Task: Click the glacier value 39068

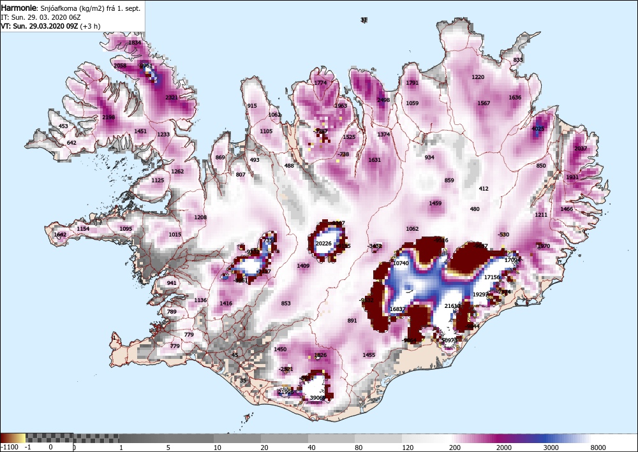Action: 318,398
